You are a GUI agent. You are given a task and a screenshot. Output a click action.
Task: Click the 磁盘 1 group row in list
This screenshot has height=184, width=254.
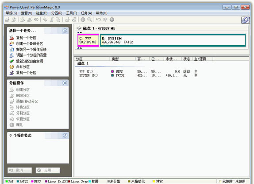point(83,63)
